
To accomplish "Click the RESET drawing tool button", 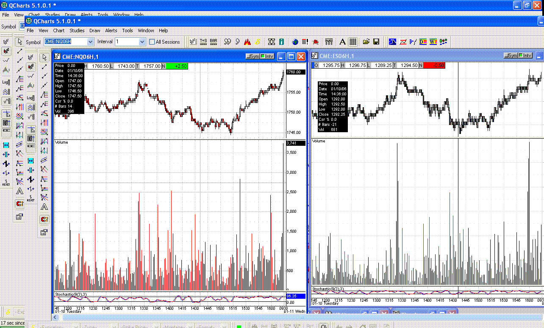I will (6, 183).
